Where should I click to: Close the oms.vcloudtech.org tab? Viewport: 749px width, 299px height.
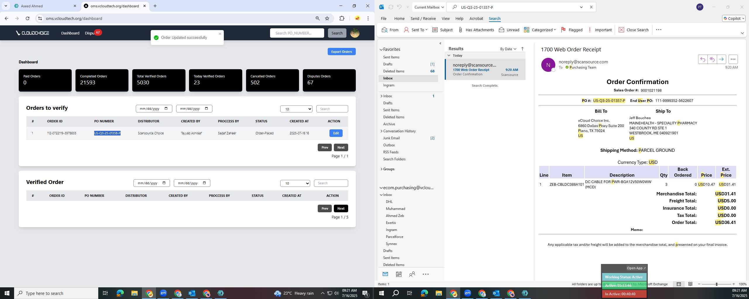coord(145,6)
